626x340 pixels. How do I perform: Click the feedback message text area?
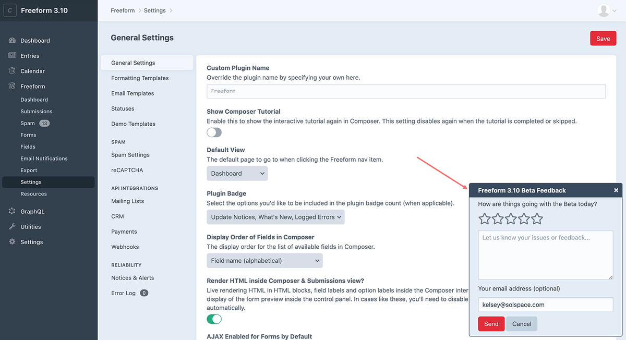546,255
